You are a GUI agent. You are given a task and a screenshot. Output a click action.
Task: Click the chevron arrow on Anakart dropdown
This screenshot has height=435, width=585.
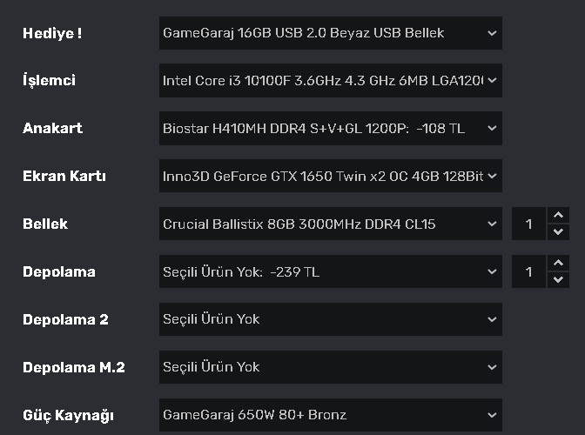point(492,129)
